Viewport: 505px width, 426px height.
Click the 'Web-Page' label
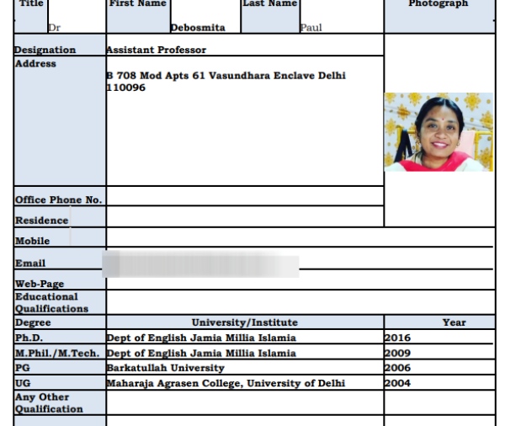coord(40,284)
